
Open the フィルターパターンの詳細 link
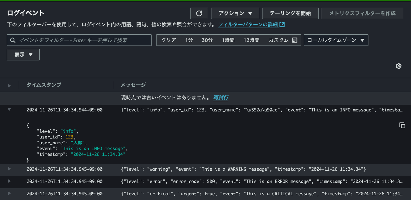[x=248, y=25]
